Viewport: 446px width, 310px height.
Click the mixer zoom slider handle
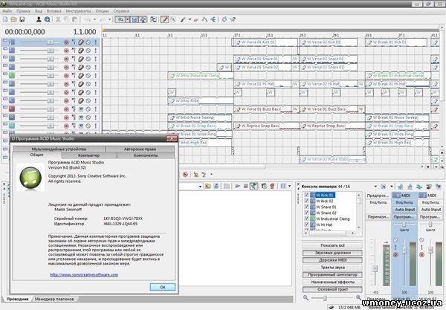click(325, 298)
